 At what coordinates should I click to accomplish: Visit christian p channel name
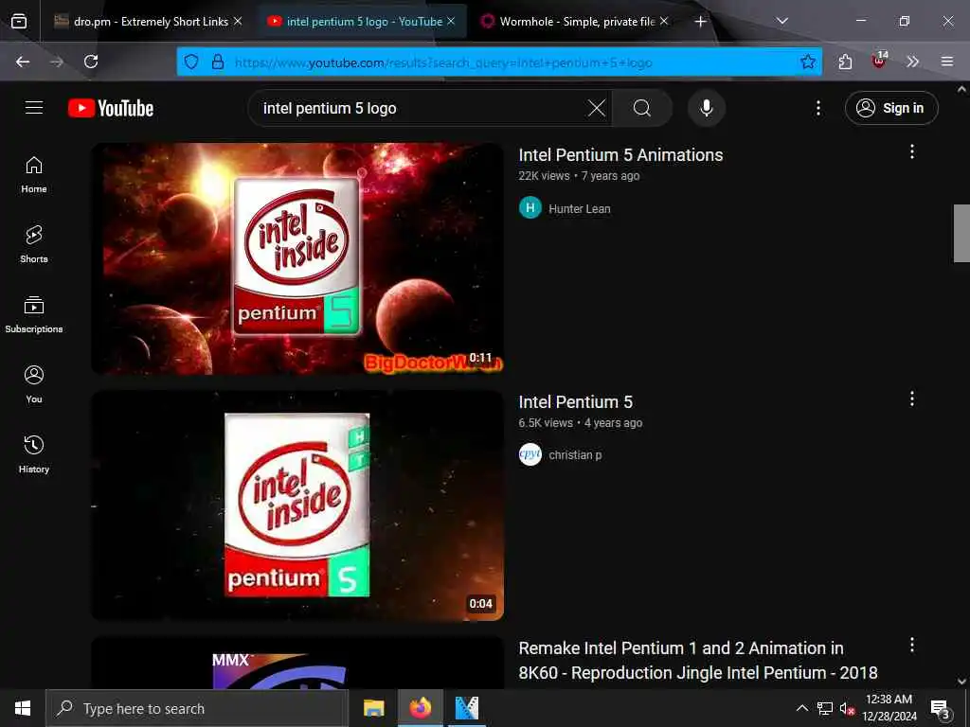pyautogui.click(x=575, y=455)
